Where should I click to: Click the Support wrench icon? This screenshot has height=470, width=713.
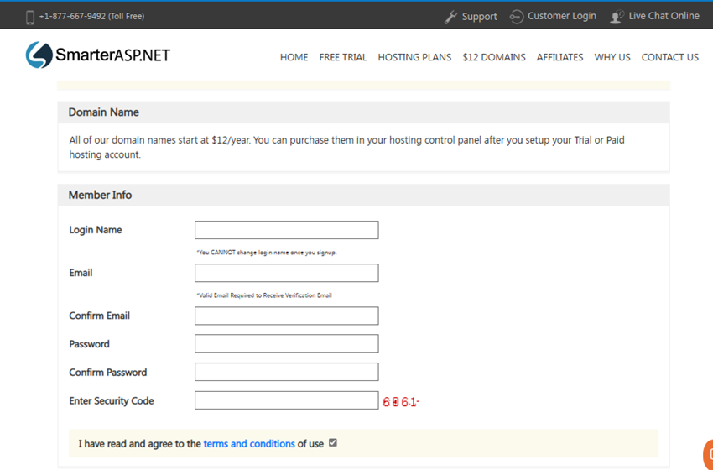pyautogui.click(x=450, y=17)
